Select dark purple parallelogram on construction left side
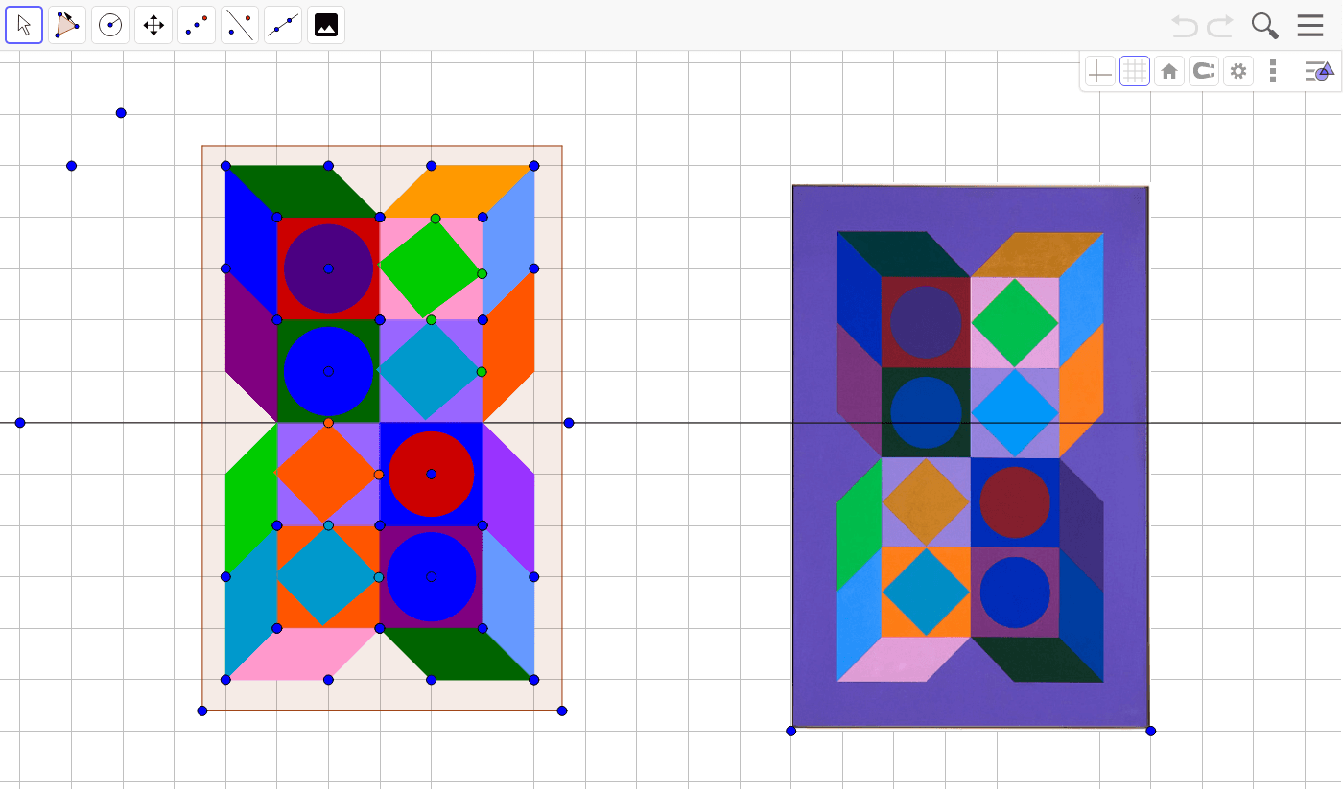 pos(251,345)
